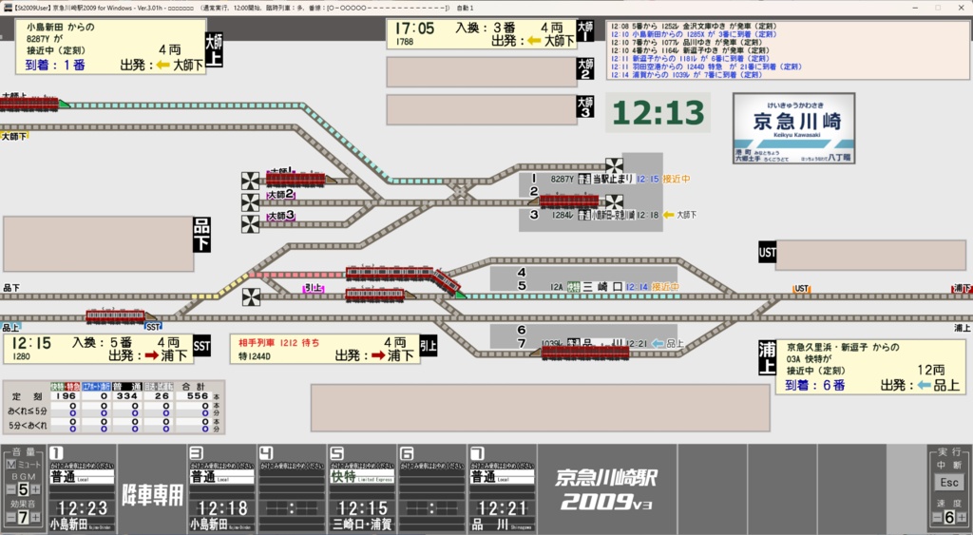Select the train approaching from 大師上
This screenshot has width=973, height=535.
(33, 103)
